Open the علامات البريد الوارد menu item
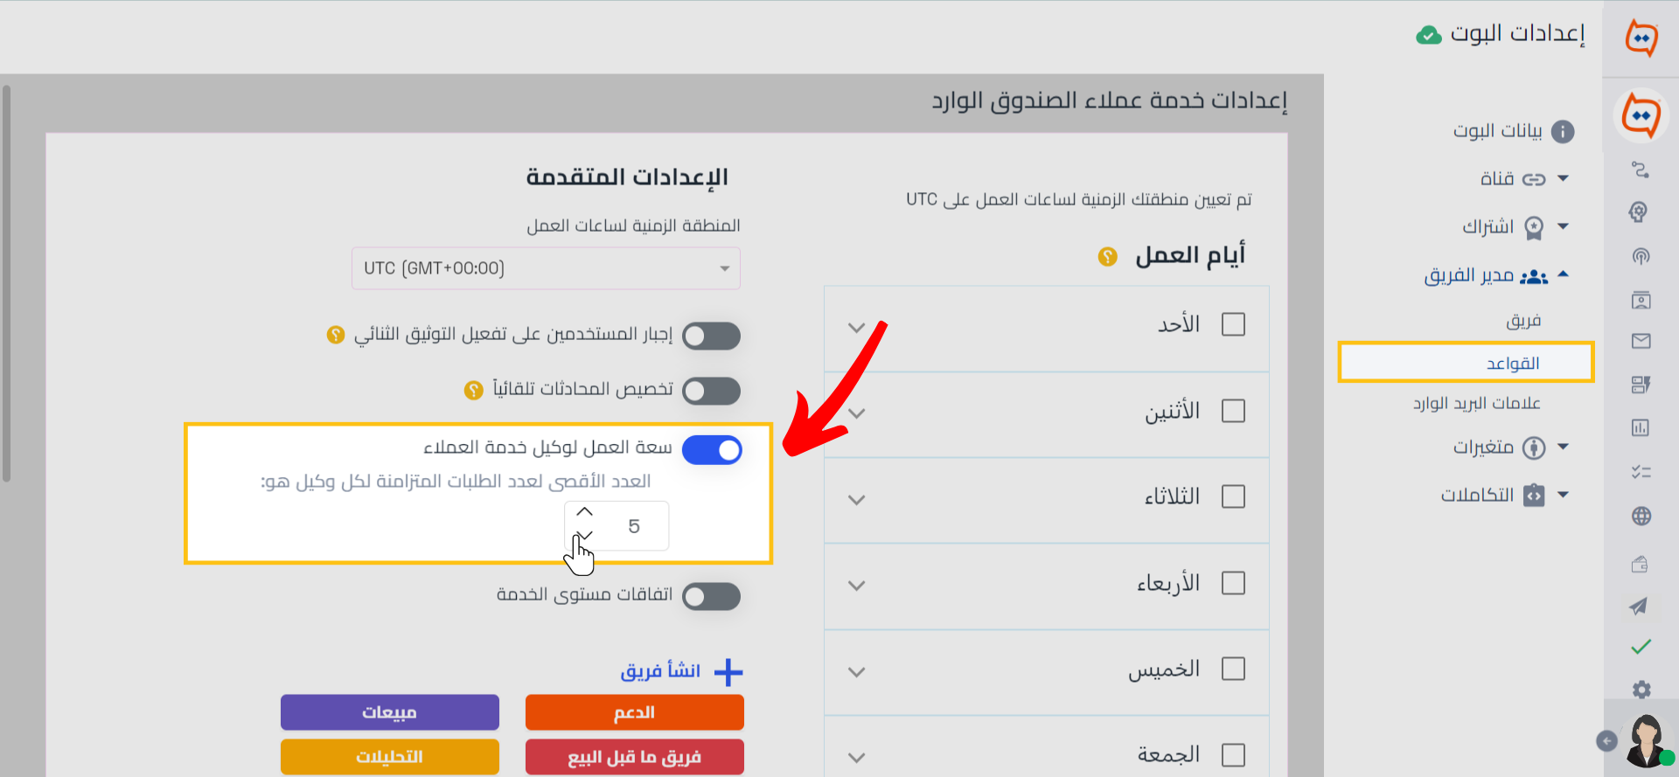The image size is (1679, 777). (x=1477, y=403)
